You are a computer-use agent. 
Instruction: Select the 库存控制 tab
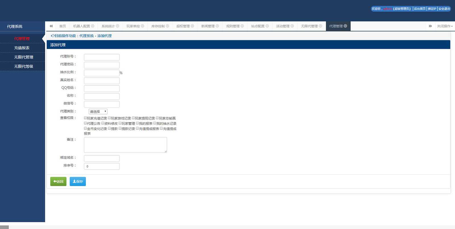pos(158,26)
